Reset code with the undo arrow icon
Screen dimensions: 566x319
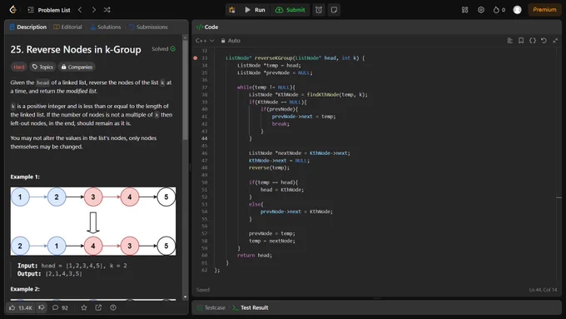[544, 41]
